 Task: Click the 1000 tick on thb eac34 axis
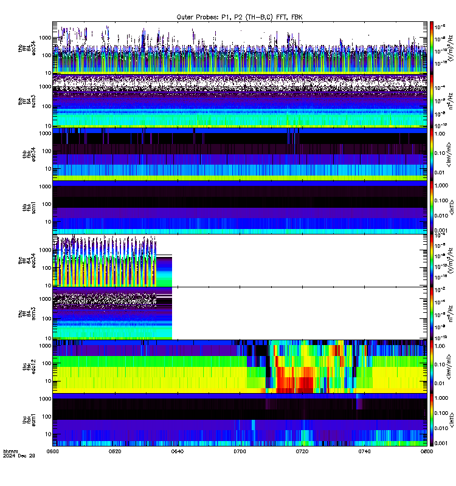click(45, 38)
